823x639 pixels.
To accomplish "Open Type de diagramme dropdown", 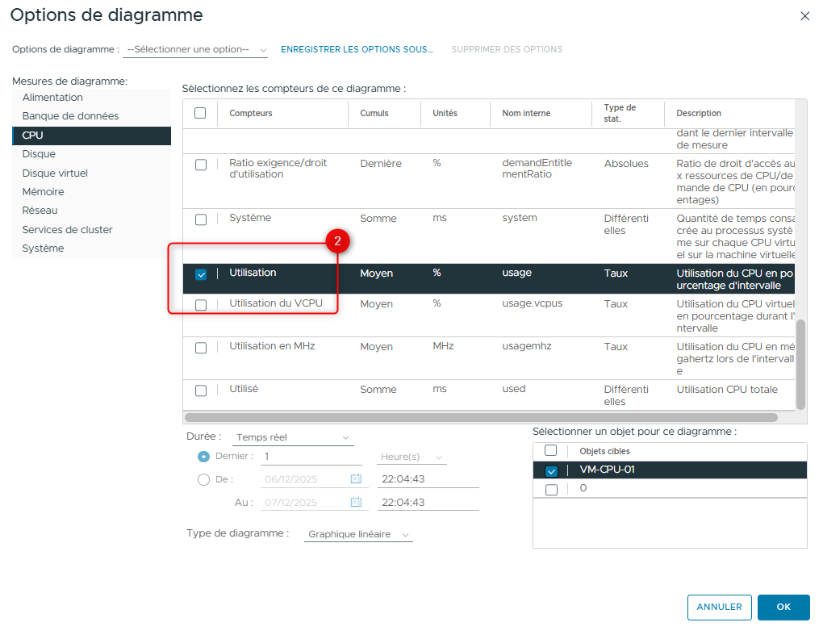I will point(359,534).
